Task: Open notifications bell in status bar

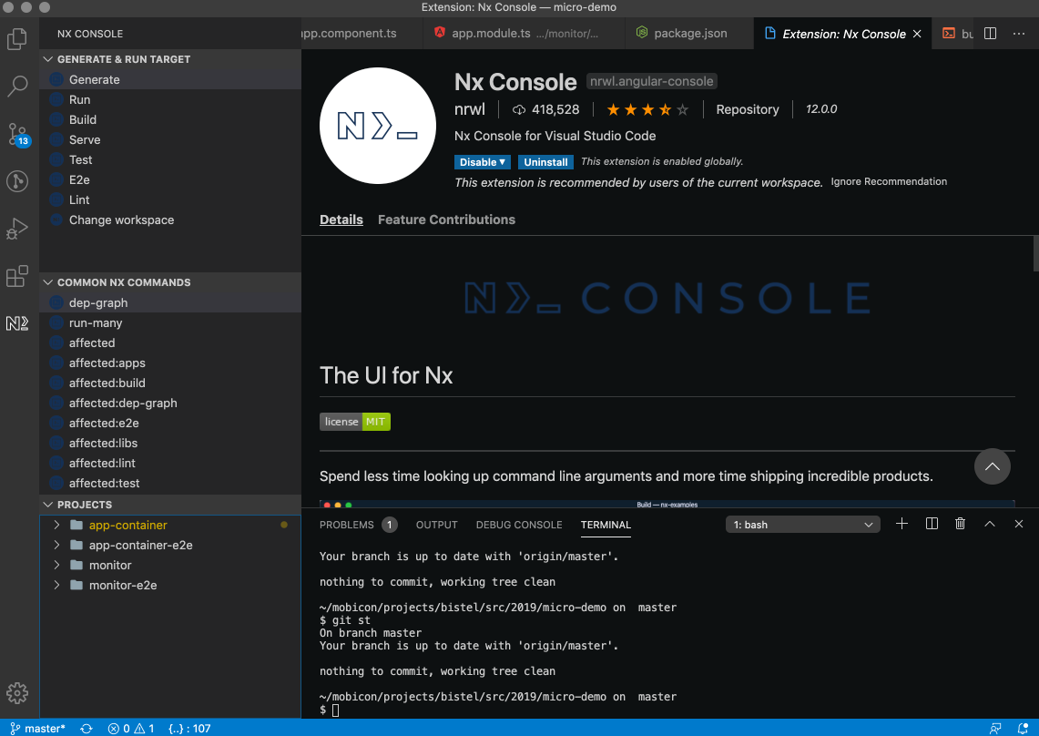Action: coord(1023,728)
